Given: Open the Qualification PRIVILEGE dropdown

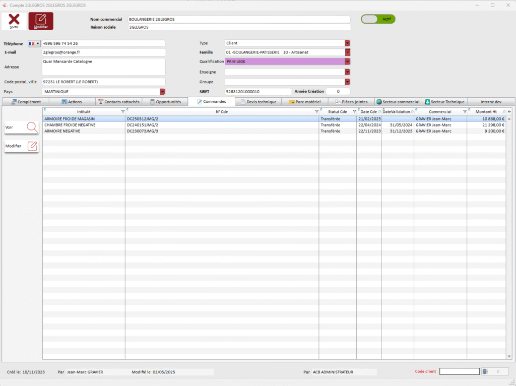Looking at the screenshot, I should click(347, 61).
